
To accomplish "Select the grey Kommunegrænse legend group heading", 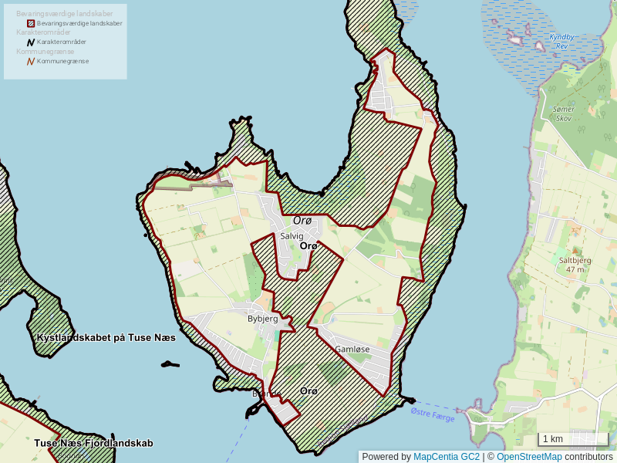I will (x=45, y=51).
